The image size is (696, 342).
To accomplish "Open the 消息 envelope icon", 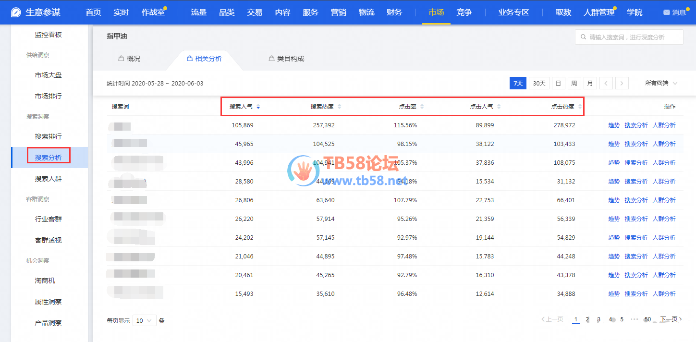I will point(666,12).
